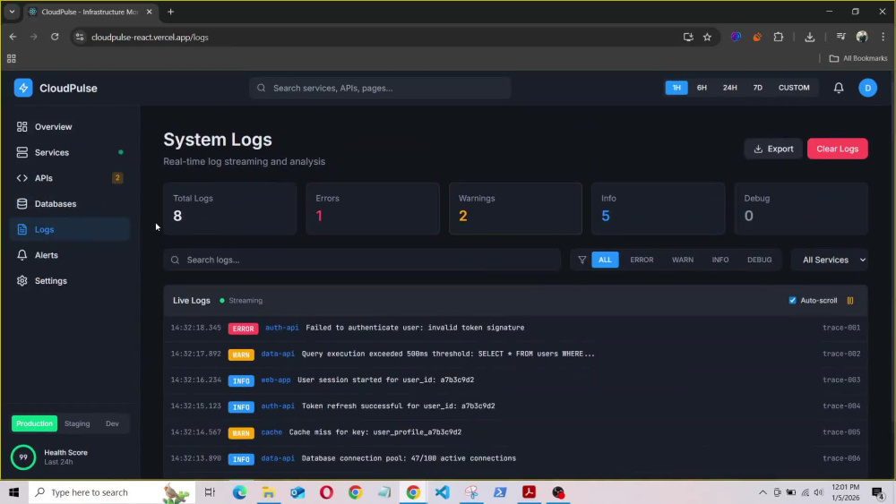
Task: Launch Microsoft Edge from the taskbar
Action: tap(239, 492)
